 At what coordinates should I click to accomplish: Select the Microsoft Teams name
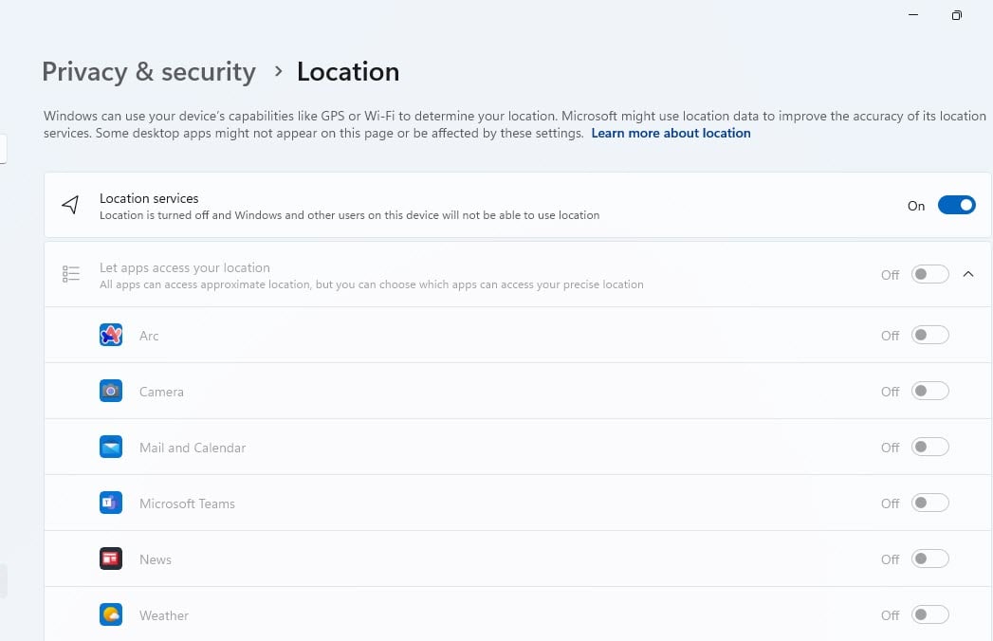point(187,504)
